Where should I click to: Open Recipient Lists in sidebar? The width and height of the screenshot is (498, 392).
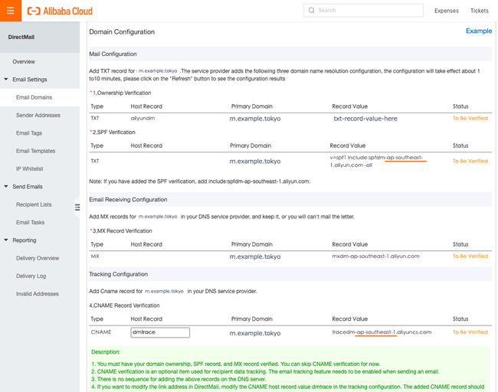pos(34,205)
